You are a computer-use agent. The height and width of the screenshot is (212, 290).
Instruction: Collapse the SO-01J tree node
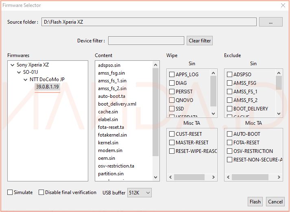(x=19, y=73)
